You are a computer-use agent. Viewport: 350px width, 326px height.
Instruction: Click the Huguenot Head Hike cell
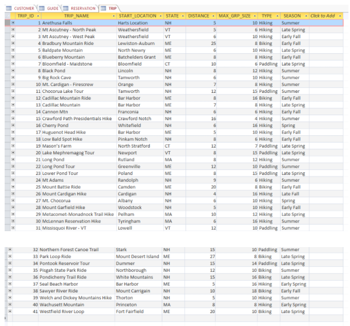(79, 132)
